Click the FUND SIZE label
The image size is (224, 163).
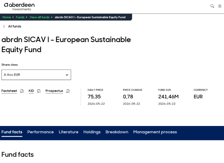[165, 90]
